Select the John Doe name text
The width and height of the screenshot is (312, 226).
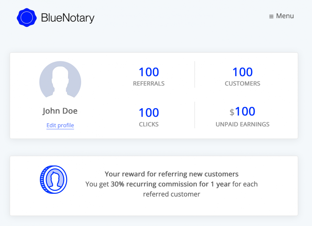tap(60, 111)
